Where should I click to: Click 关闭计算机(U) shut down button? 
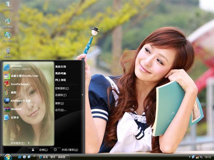coord(70,150)
